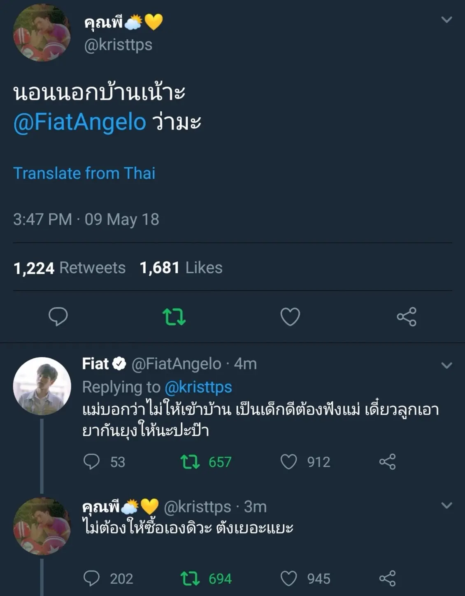The image size is (465, 596).
Task: Like the last tweet showing 945 likes
Action: [x=288, y=578]
